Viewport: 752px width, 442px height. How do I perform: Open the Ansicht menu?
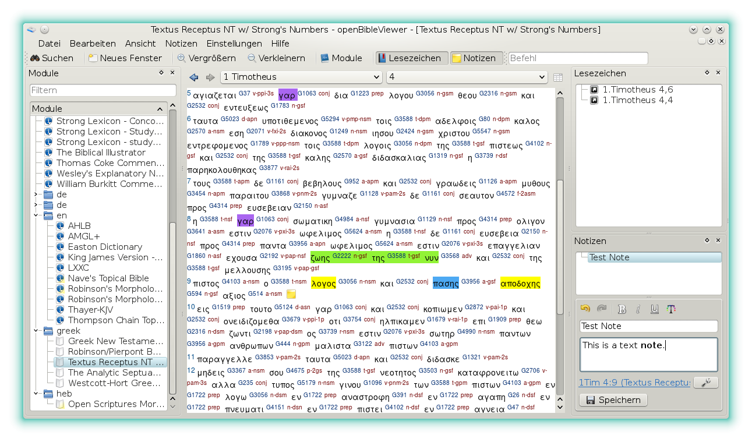[140, 44]
